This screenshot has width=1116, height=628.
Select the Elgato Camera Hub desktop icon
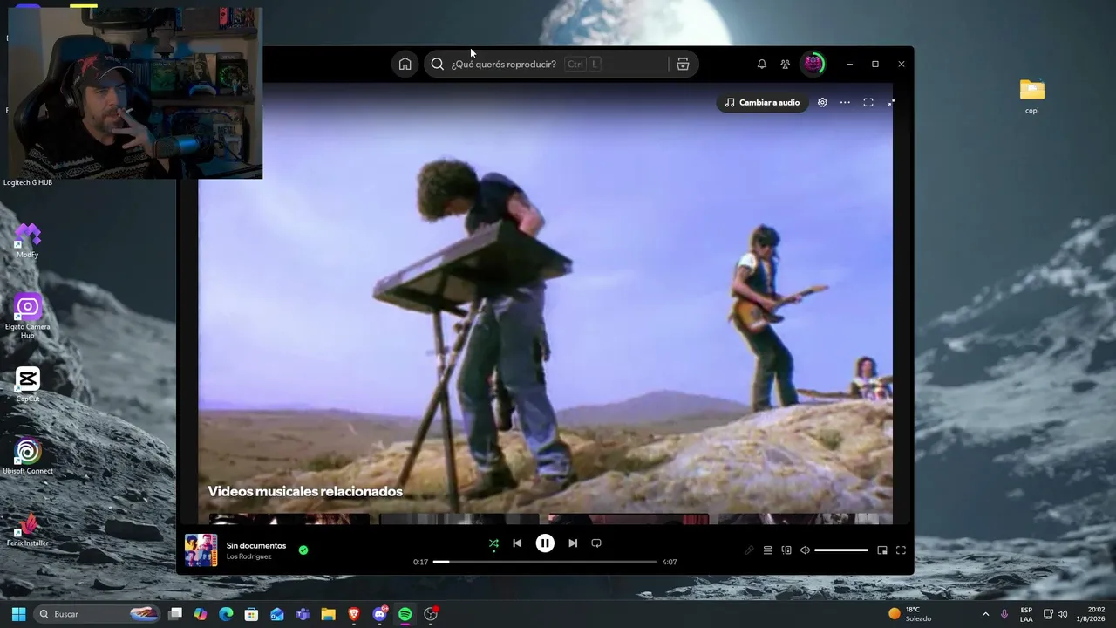pyautogui.click(x=27, y=317)
